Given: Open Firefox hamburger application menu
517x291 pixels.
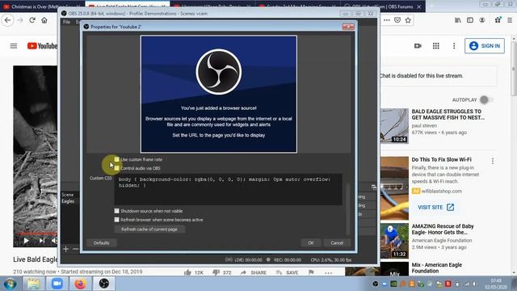Looking at the screenshot, I should click(x=510, y=20).
